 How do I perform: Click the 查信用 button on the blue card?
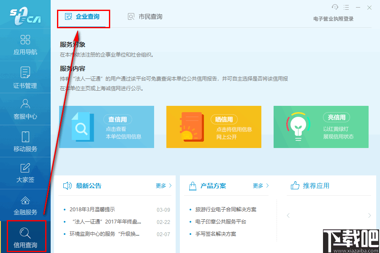pyautogui.click(x=117, y=119)
